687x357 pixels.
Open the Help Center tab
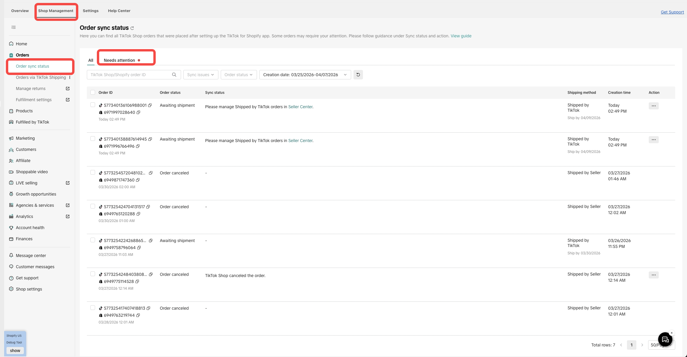click(x=119, y=11)
